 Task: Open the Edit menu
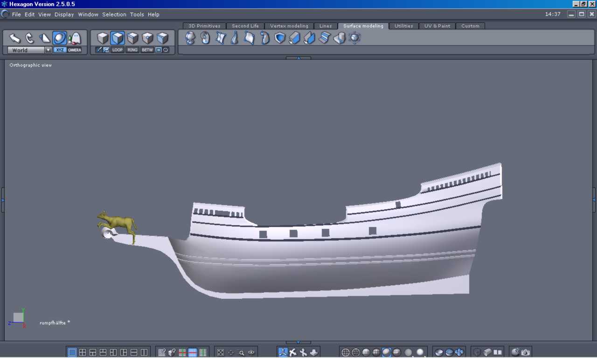[x=29, y=14]
